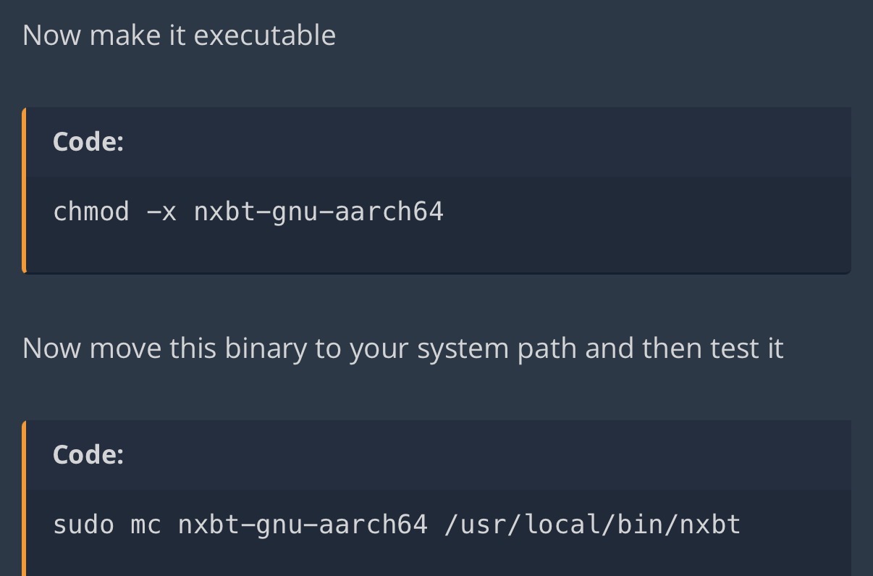
Task: Click 'nxbt-gnu-aarch64' in the sudo command
Action: pos(303,525)
